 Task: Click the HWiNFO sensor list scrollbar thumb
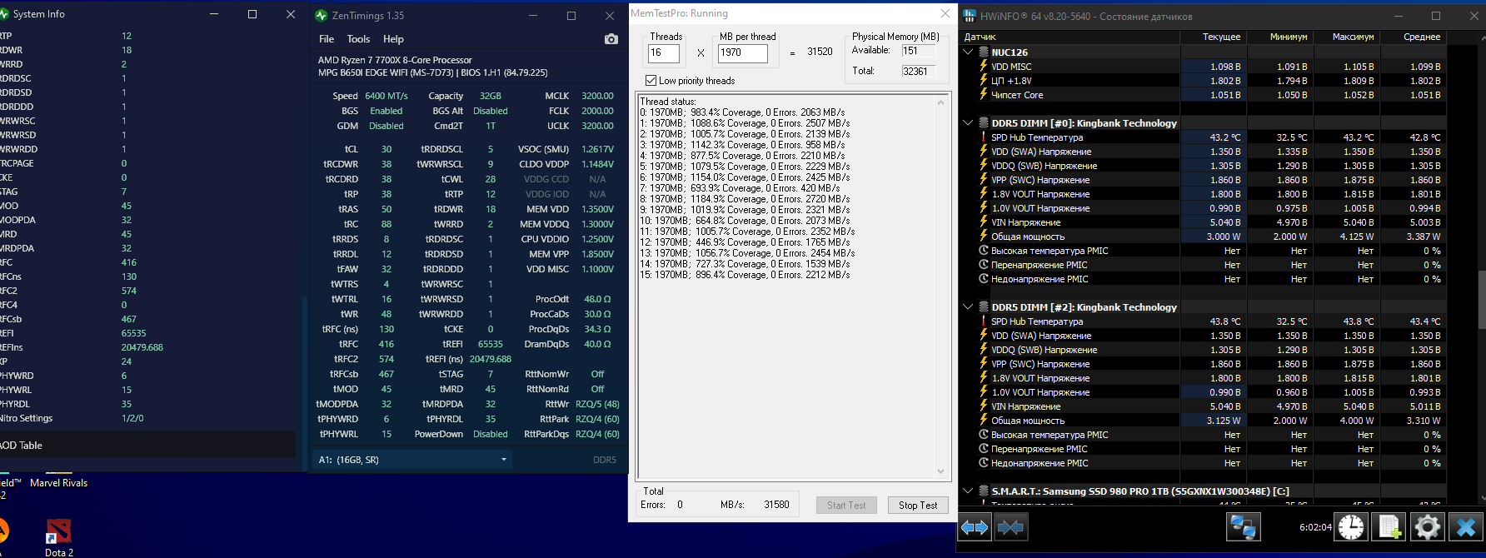[x=1480, y=300]
